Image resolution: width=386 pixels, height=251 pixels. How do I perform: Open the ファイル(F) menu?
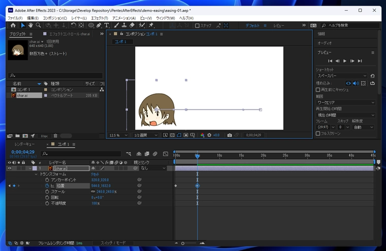point(15,18)
